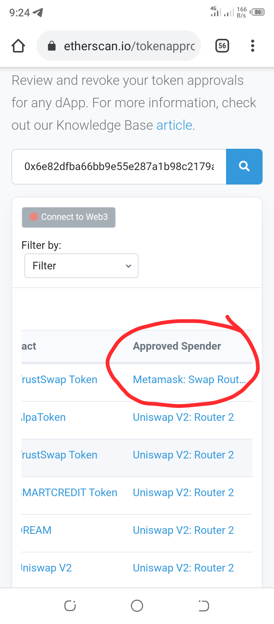Image resolution: width=274 pixels, height=624 pixels.
Task: Expand the Filter dropdown
Action: point(81,266)
